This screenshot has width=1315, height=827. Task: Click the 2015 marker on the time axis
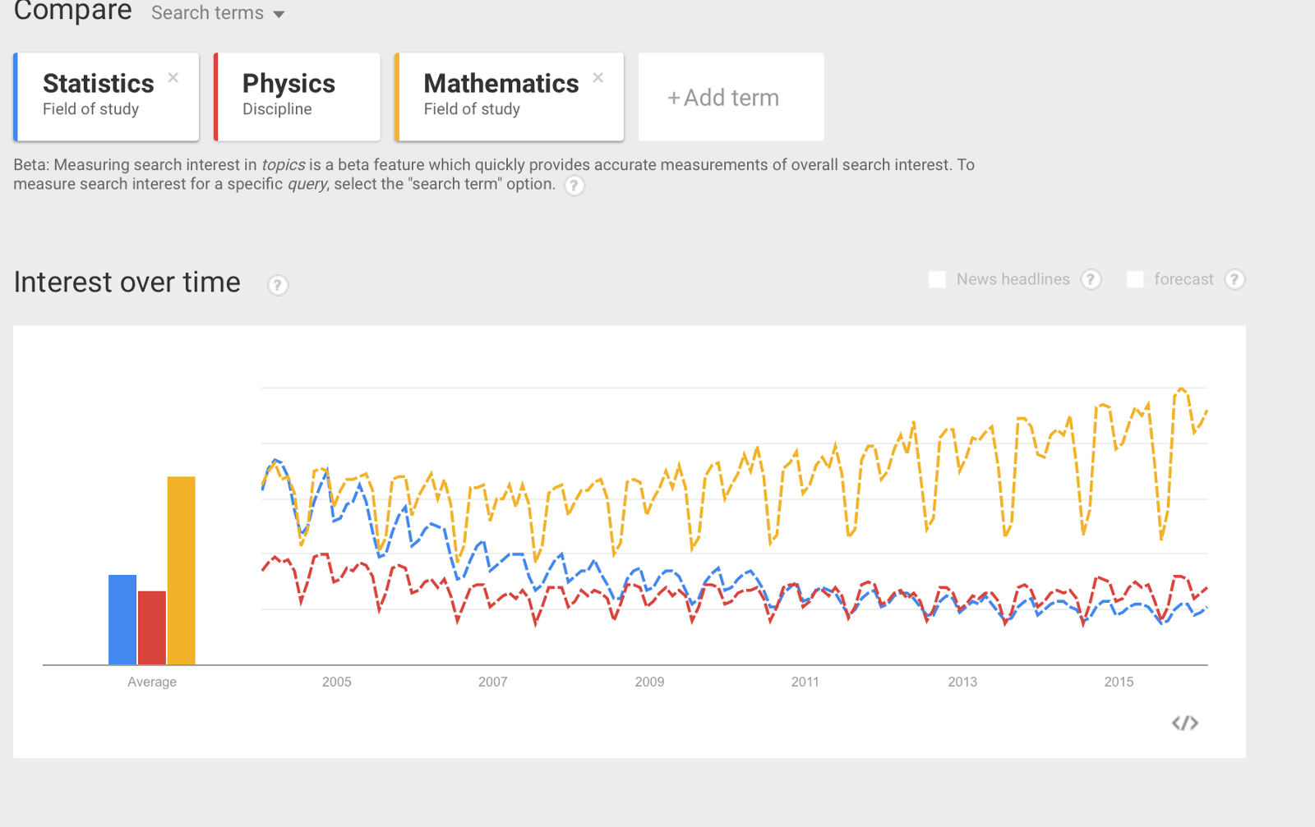click(1119, 682)
